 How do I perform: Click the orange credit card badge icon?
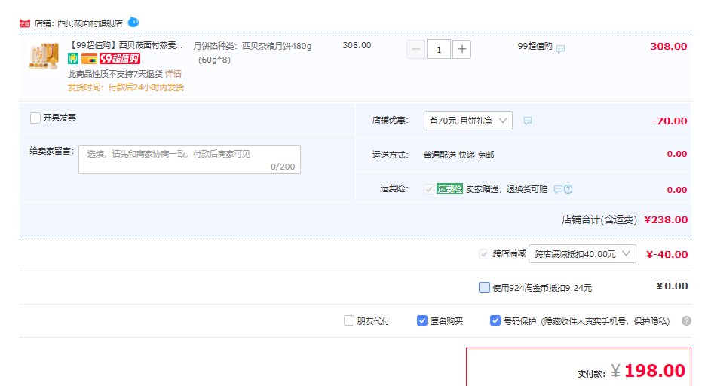[89, 59]
